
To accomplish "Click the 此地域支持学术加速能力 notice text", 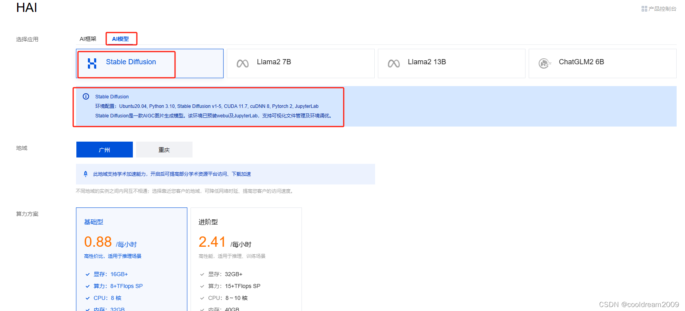I will tap(172, 174).
